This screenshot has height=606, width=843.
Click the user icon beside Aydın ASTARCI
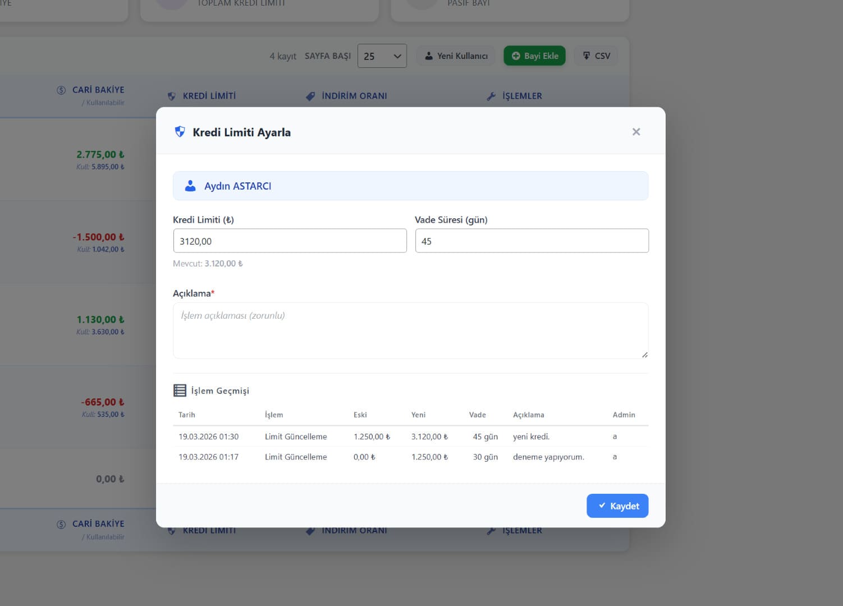(190, 186)
